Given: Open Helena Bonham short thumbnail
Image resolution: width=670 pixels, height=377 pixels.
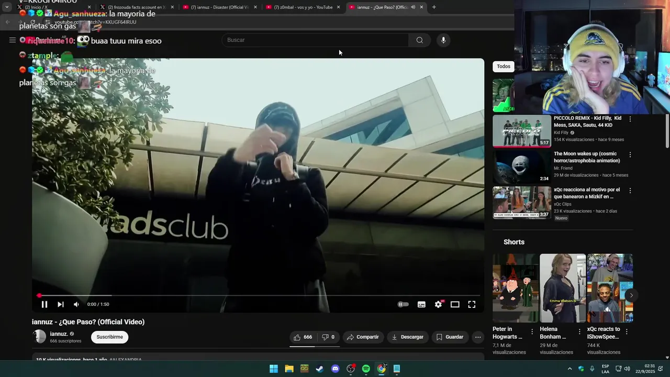Looking at the screenshot, I should pos(563,288).
